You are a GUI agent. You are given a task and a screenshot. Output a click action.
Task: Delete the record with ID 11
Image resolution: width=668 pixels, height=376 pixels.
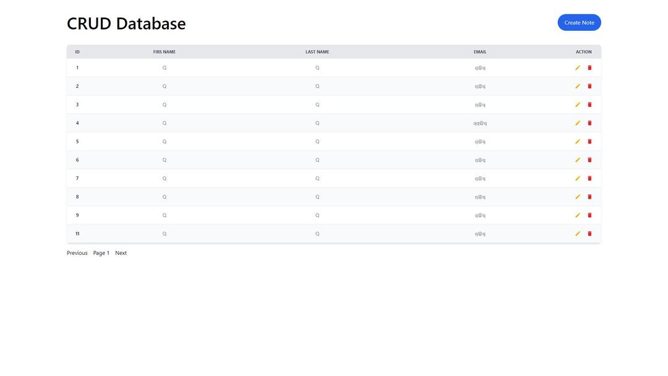point(589,234)
